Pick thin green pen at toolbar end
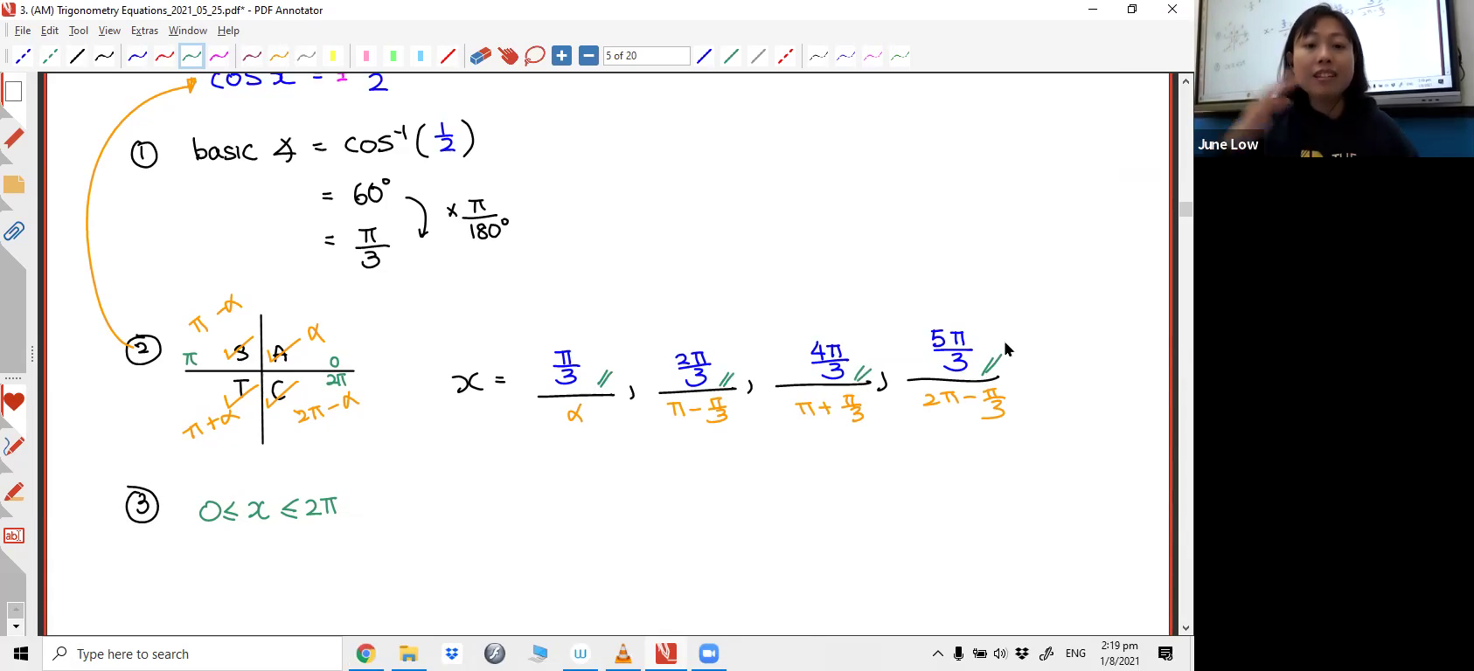1474x671 pixels. pyautogui.click(x=900, y=56)
